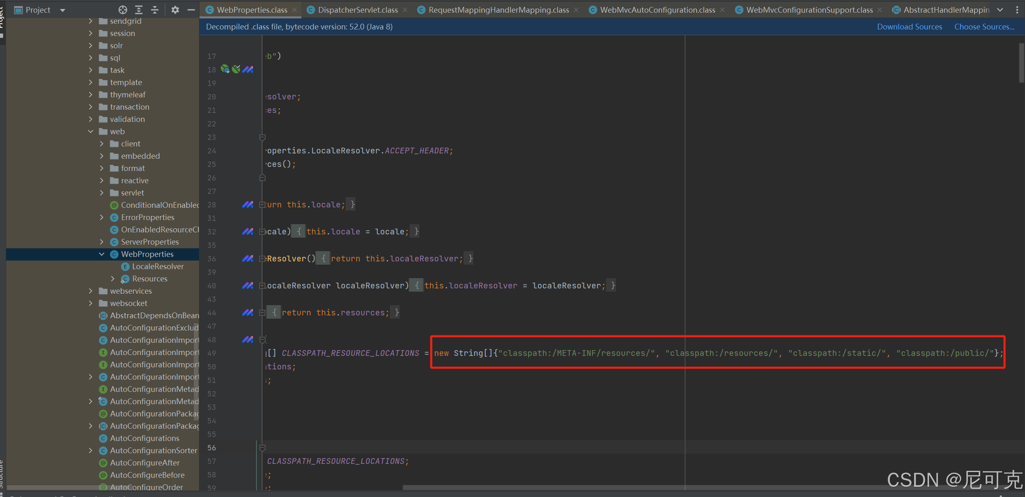Switch to the DispatcherServlet.class tab
1025x497 pixels.
tap(358, 10)
